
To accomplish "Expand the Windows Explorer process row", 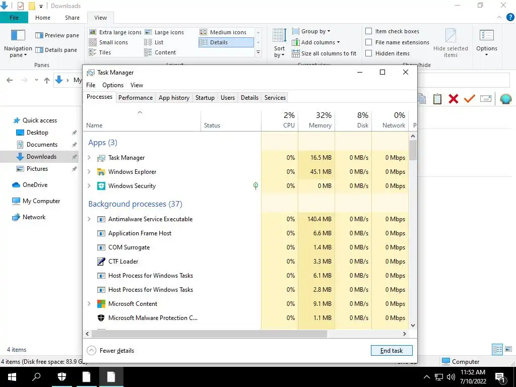I will (x=89, y=172).
